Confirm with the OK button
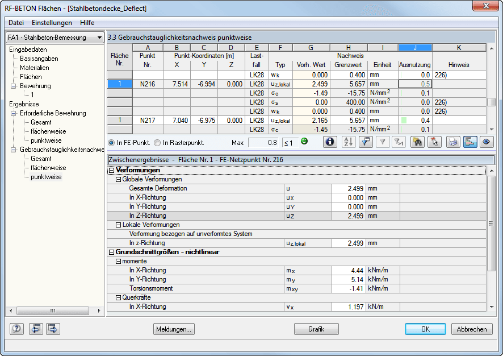Image resolution: width=503 pixels, height=356 pixels. click(x=425, y=329)
